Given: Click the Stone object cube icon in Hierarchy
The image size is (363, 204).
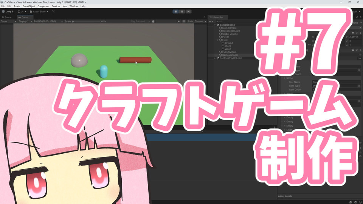Looking at the screenshot, I should pos(223,46).
